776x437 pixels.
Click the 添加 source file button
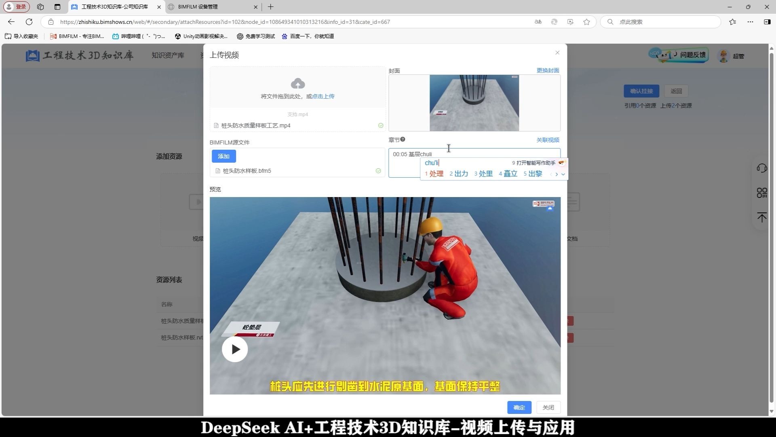[224, 156]
